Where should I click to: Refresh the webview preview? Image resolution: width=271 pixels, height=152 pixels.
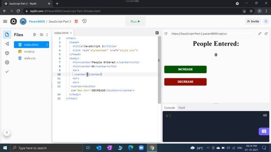pyautogui.click(x=166, y=34)
